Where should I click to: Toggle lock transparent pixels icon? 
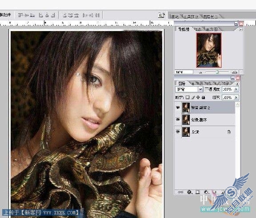[x=188, y=97]
